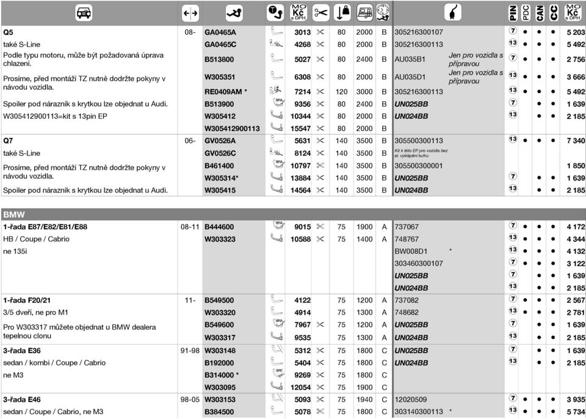Click product code B314000 *
This screenshot has height=419, width=586.
coord(222,375)
